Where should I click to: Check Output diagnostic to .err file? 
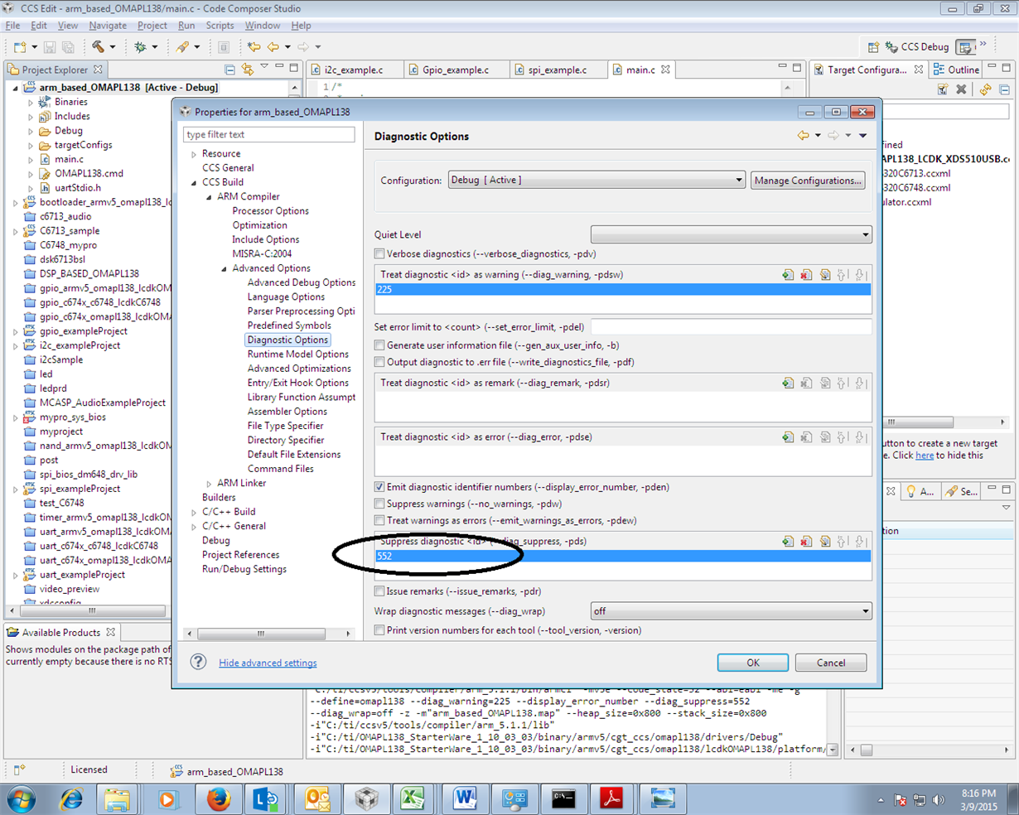(x=379, y=362)
